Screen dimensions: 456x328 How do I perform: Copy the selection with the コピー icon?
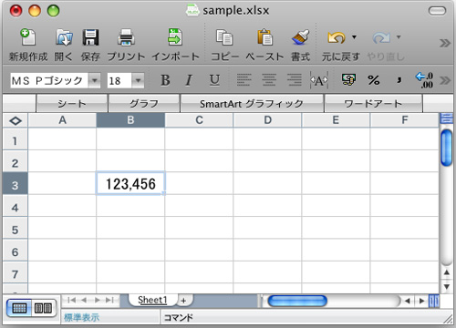(224, 37)
